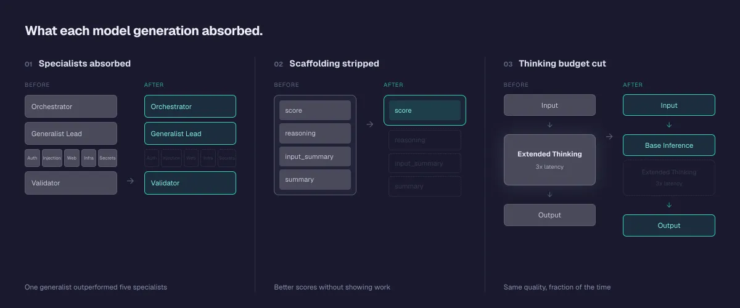Select the faded summary box under Scaffolding AFTER
Viewport: 740px width, 308px height.
tap(425, 186)
